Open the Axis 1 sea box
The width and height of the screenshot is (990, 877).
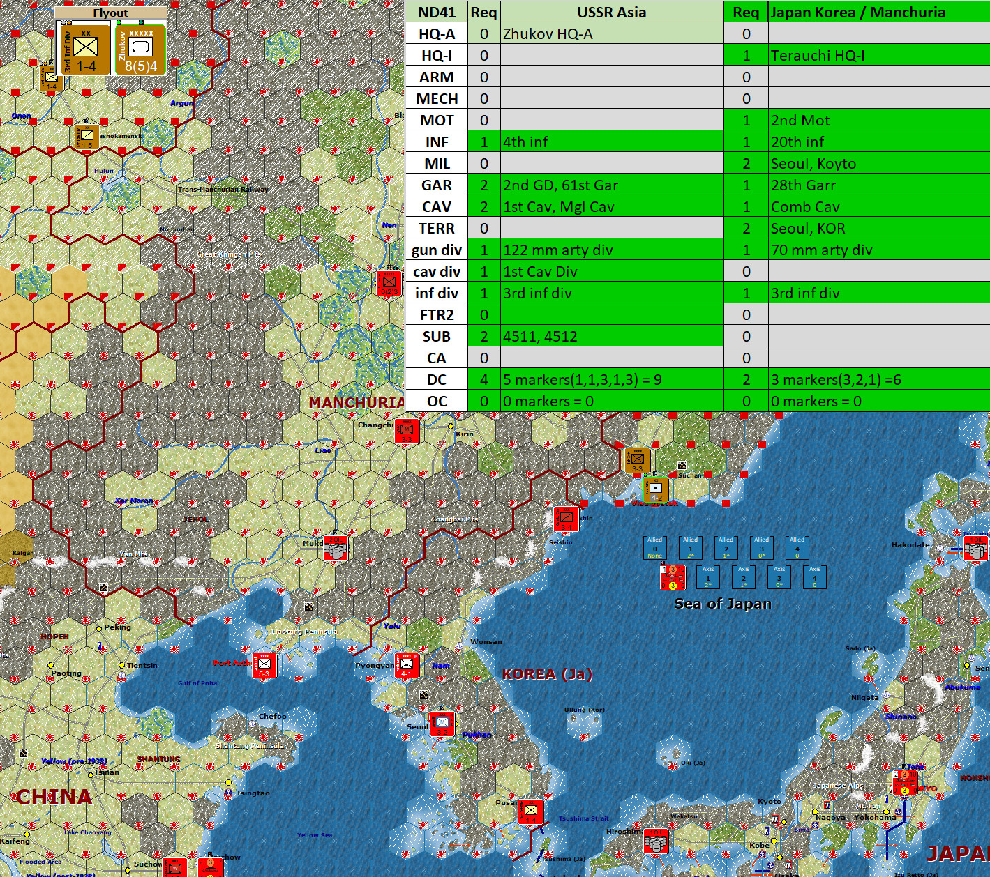(x=708, y=577)
